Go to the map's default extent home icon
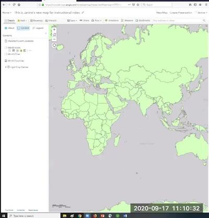 (x=54, y=35)
